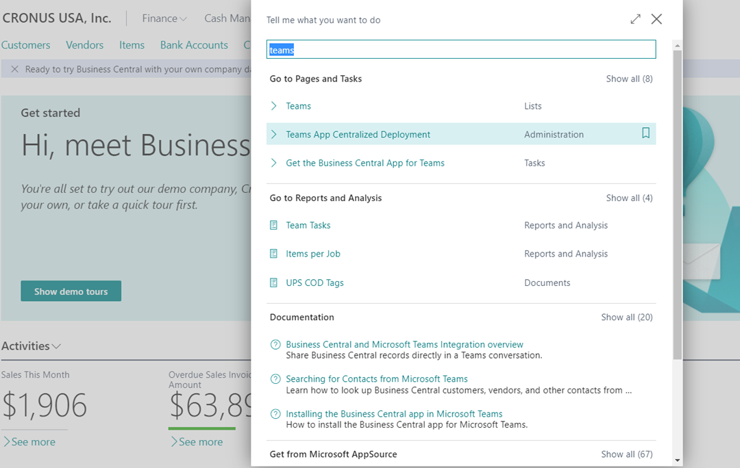Show all 20 documentation results
This screenshot has height=468, width=740.
[x=627, y=317]
